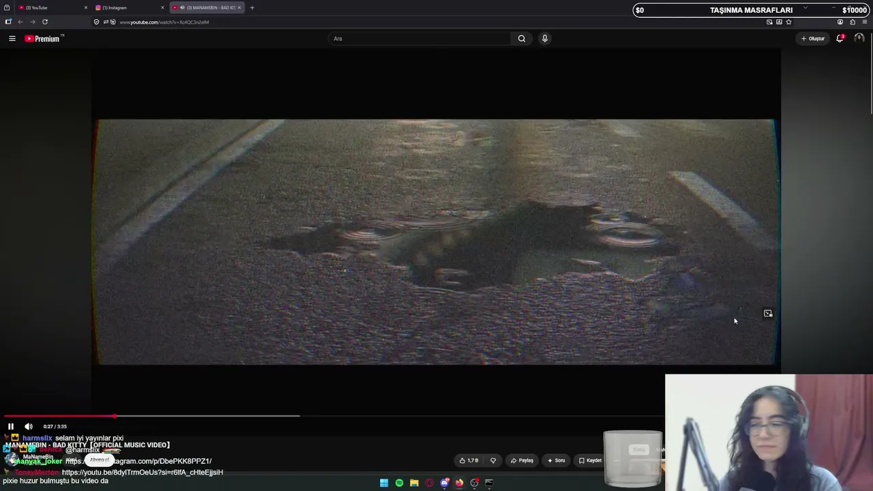Click the webcam overlay thumbnail
Screen dimensions: 873x491
pyautogui.click(x=769, y=432)
